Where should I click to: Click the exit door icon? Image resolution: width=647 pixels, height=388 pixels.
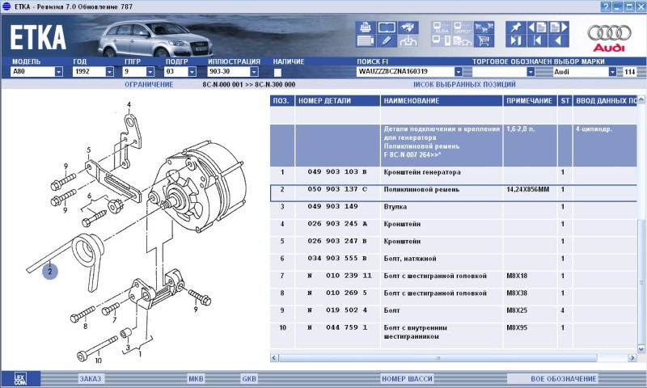tap(516, 40)
